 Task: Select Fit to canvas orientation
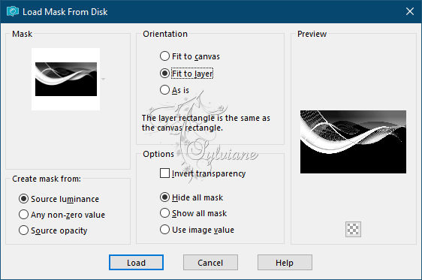pos(190,56)
